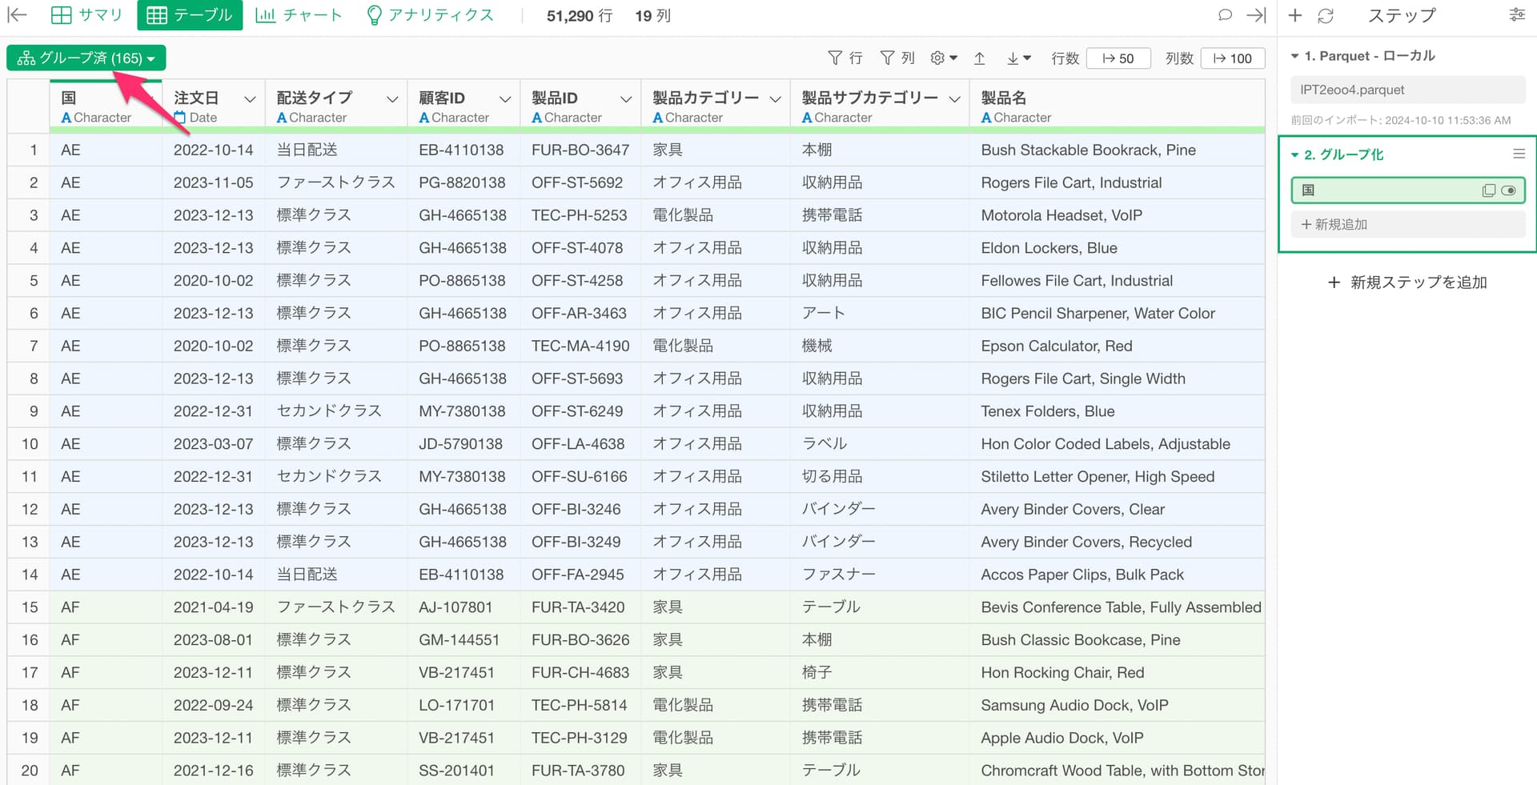Select row number 10

(x=30, y=444)
